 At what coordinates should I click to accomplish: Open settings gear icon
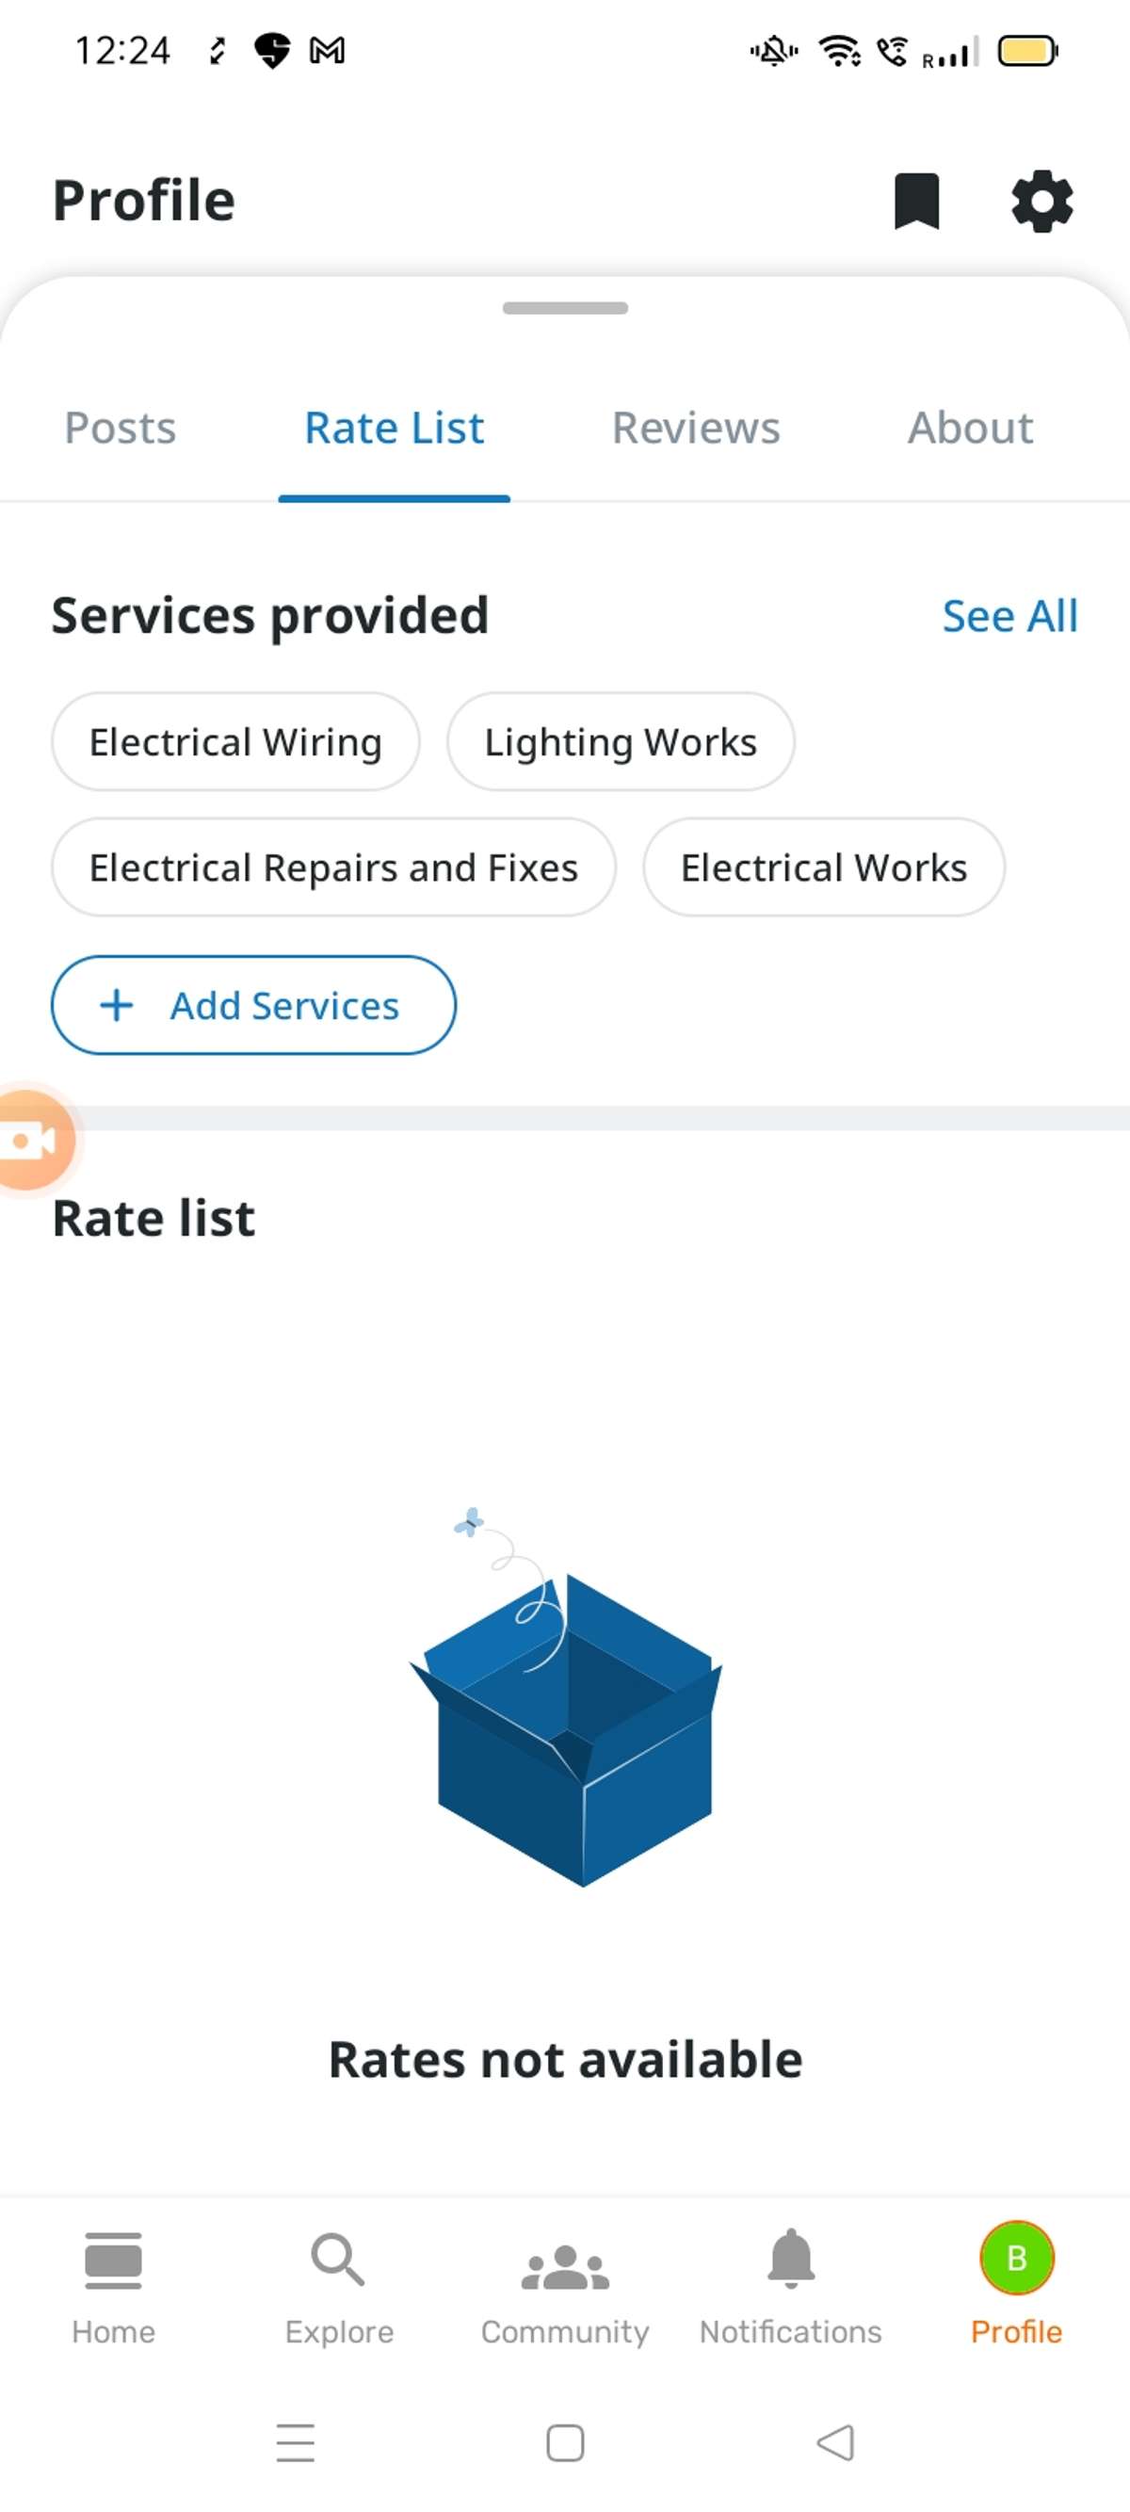(1041, 202)
